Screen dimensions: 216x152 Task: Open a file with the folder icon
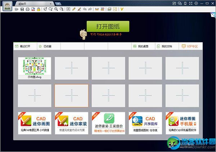click(17, 9)
